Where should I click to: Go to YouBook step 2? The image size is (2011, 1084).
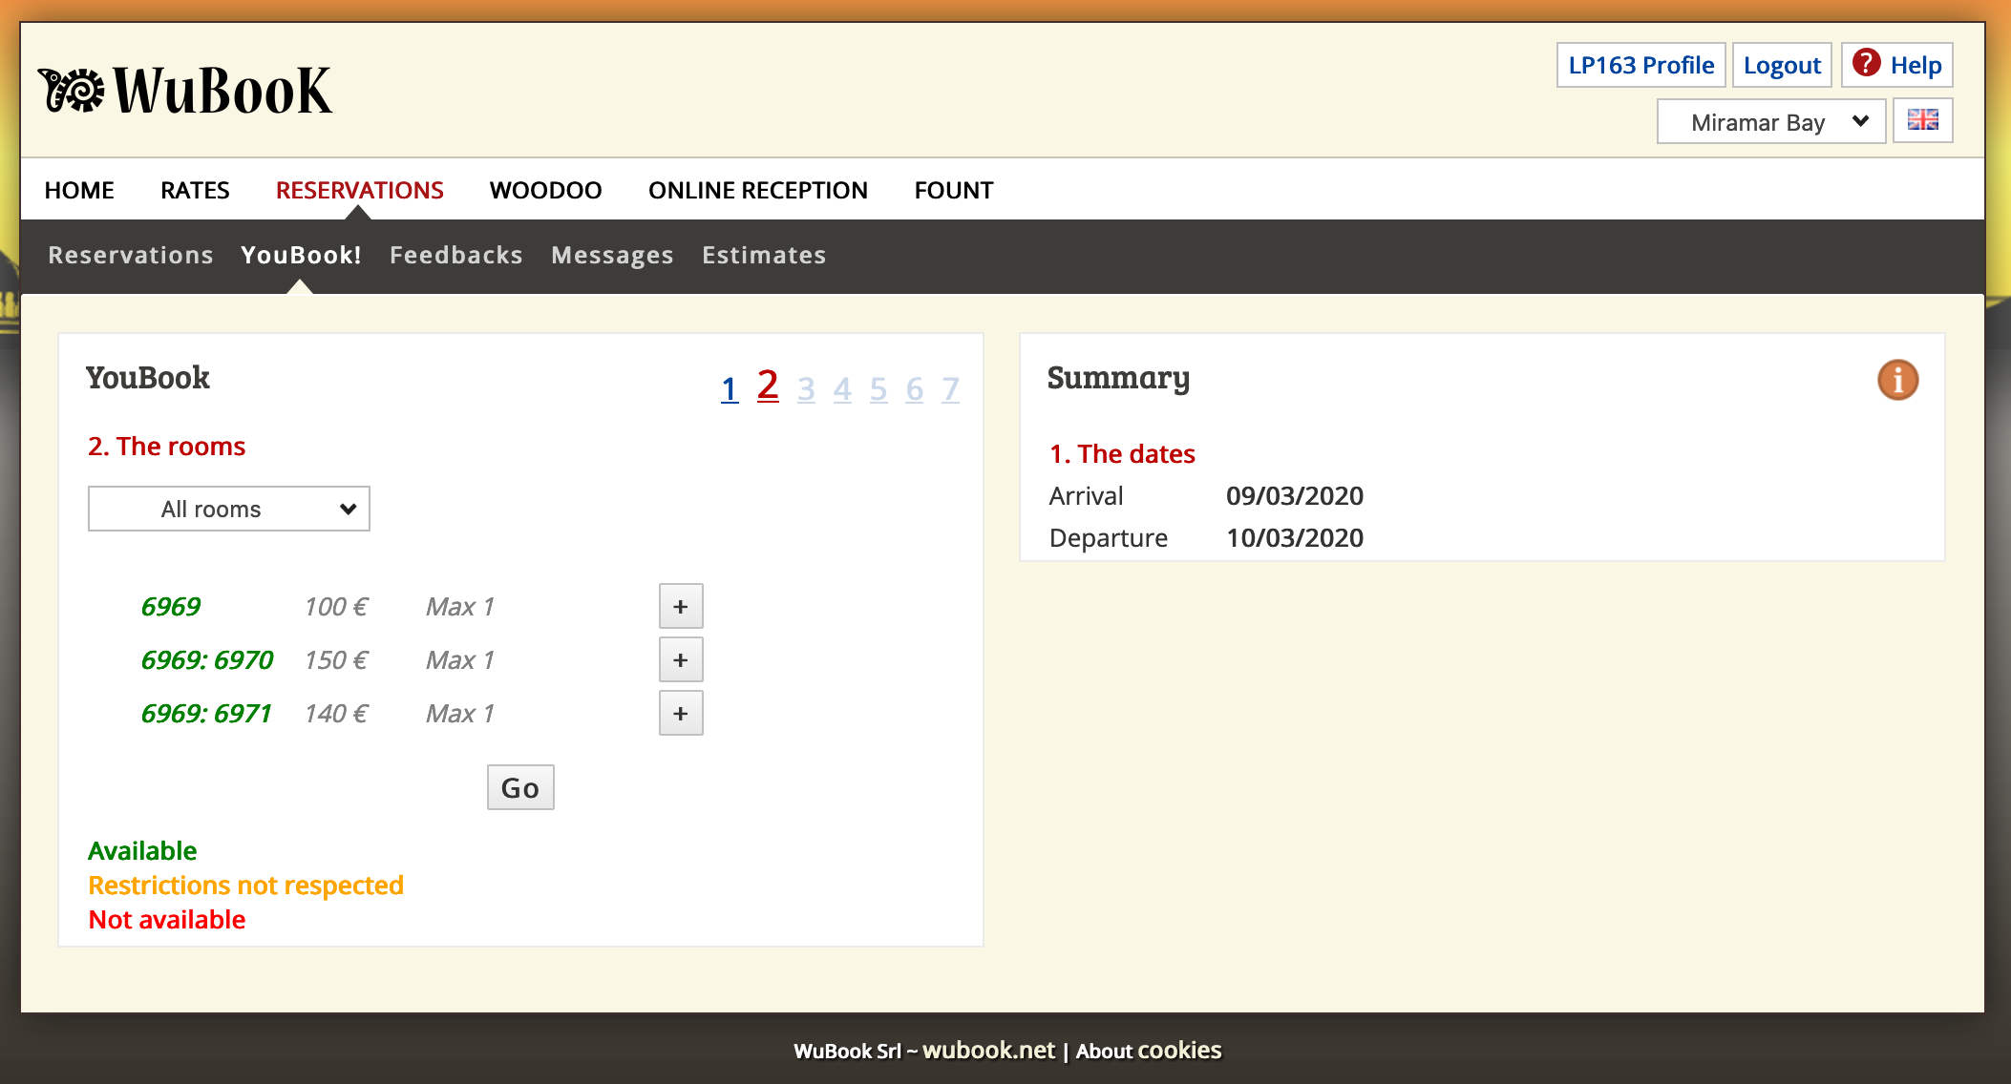tap(768, 386)
